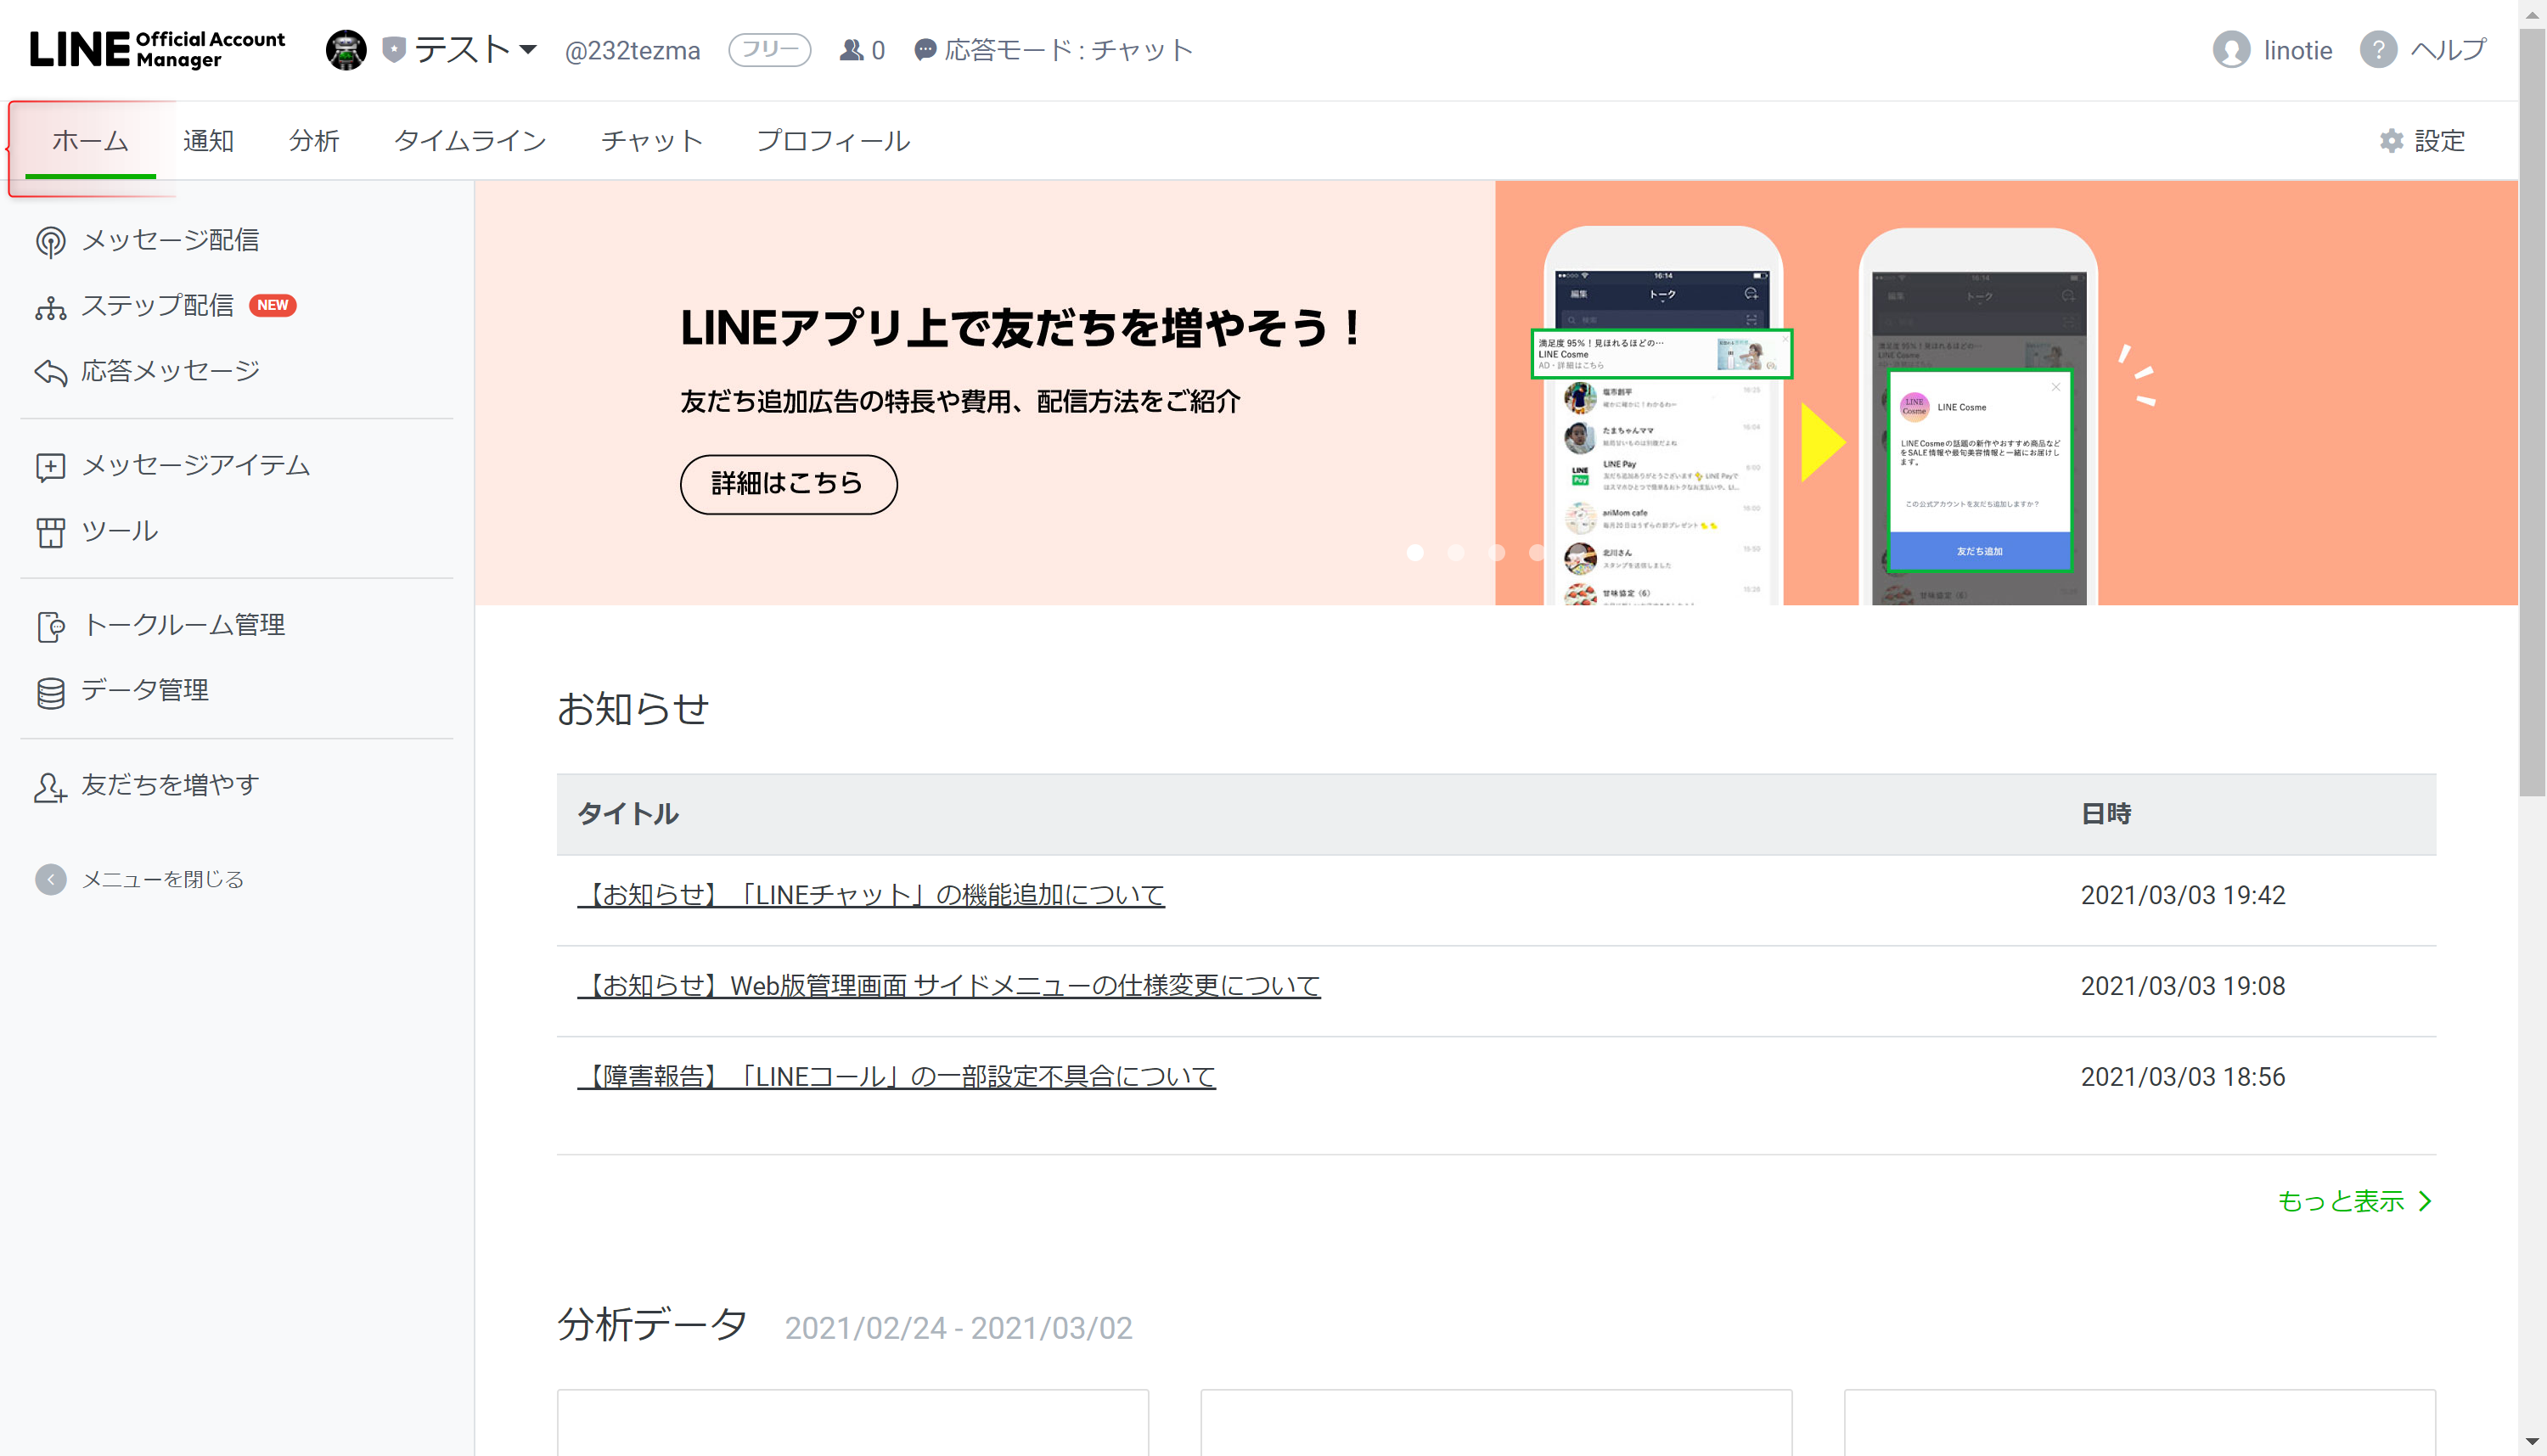Click the linotie user profile icon

click(x=2231, y=50)
